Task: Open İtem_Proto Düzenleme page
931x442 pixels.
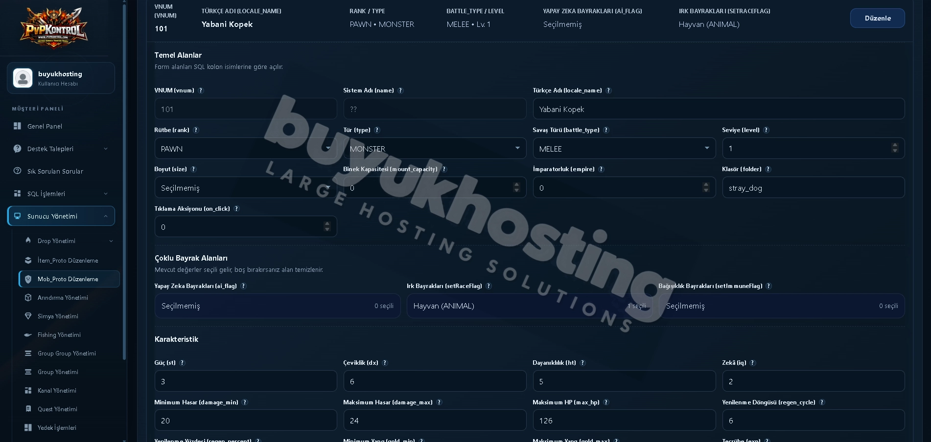Action: click(69, 261)
